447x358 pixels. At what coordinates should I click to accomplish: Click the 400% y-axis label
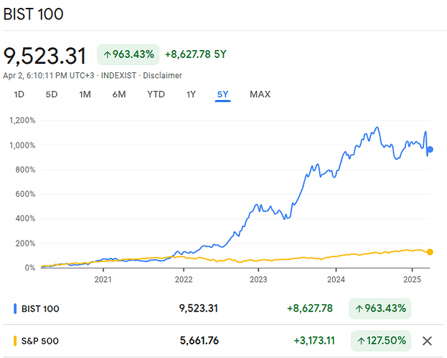click(x=25, y=218)
